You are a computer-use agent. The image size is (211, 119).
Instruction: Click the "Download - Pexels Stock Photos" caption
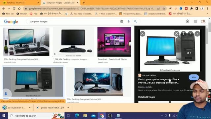(112, 59)
